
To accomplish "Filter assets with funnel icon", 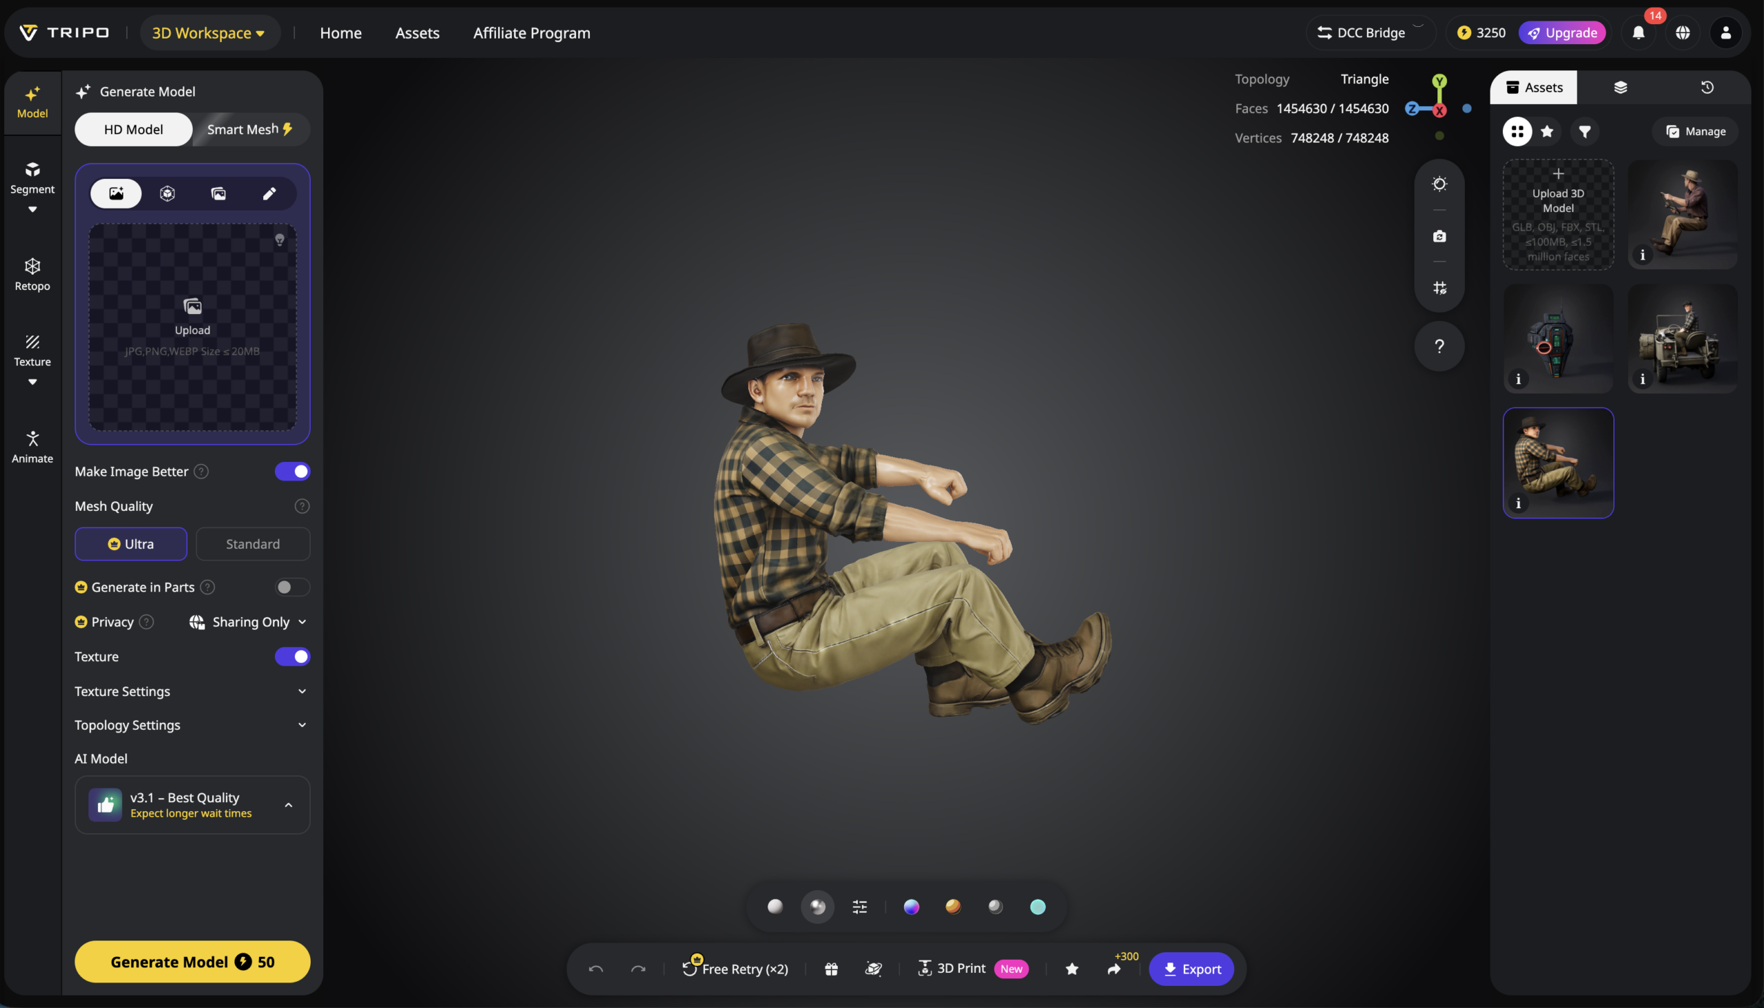I will (1584, 131).
